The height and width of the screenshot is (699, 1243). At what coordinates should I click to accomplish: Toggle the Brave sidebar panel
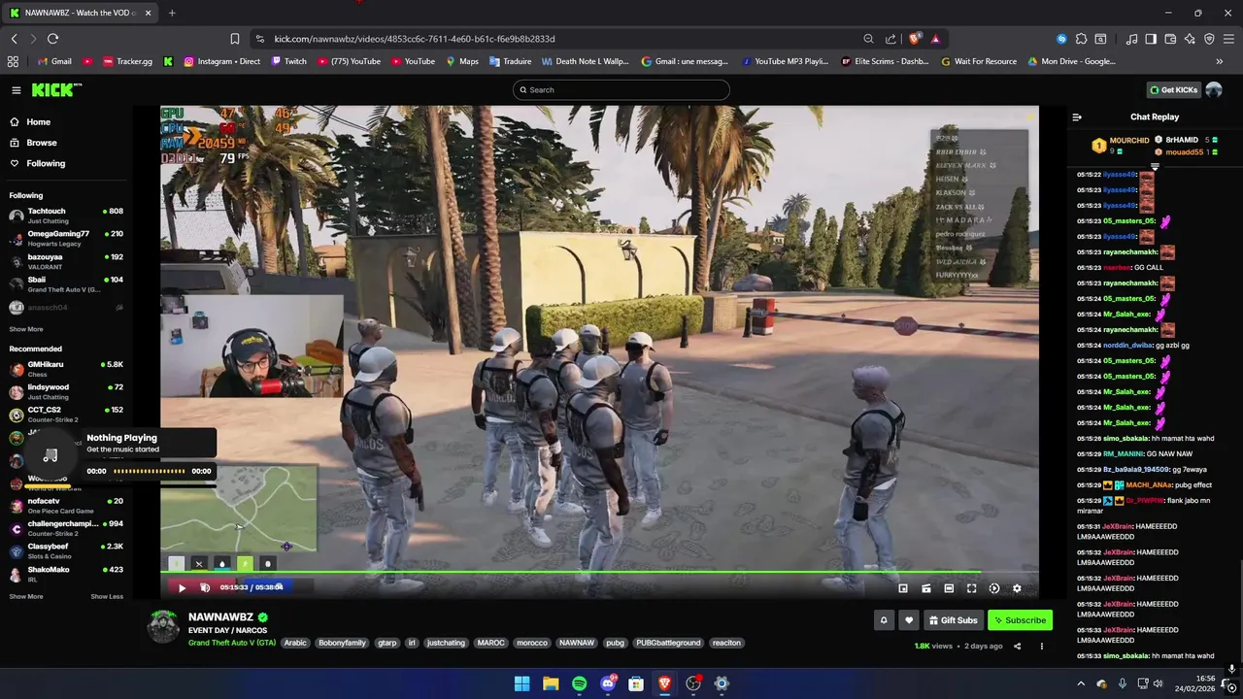click(x=1151, y=39)
